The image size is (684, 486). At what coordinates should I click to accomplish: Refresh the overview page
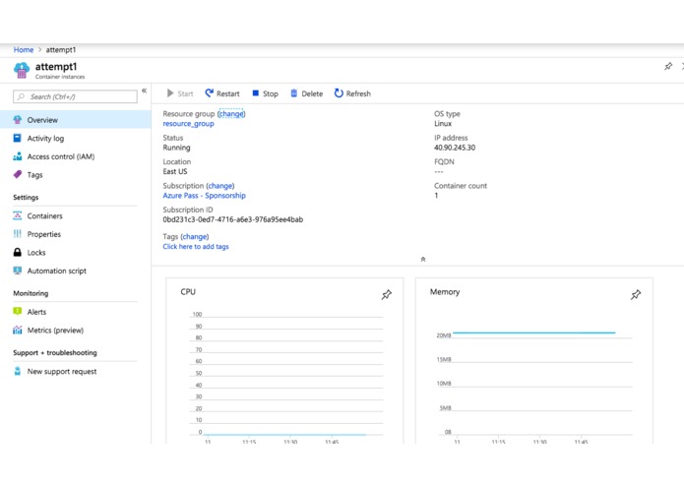click(352, 93)
